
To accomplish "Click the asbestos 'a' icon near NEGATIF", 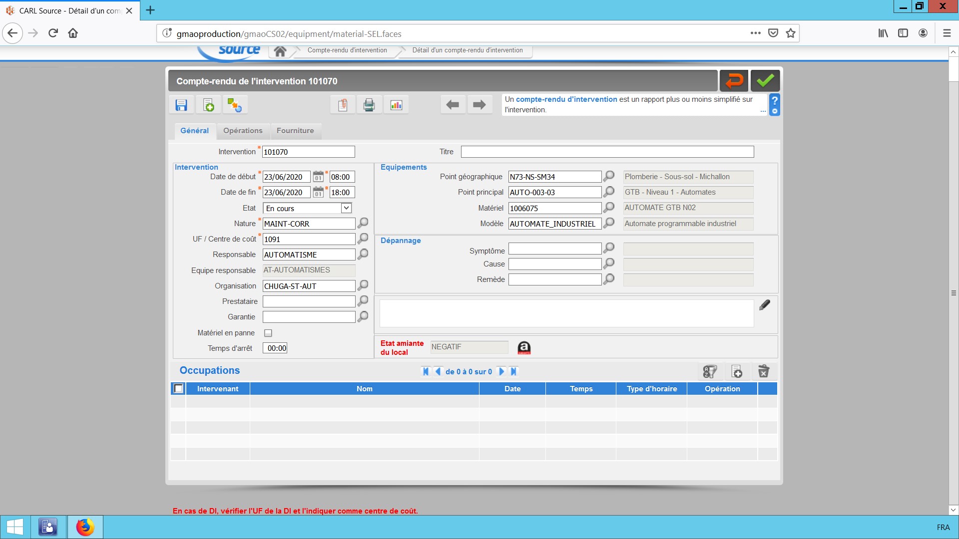I will click(x=524, y=348).
